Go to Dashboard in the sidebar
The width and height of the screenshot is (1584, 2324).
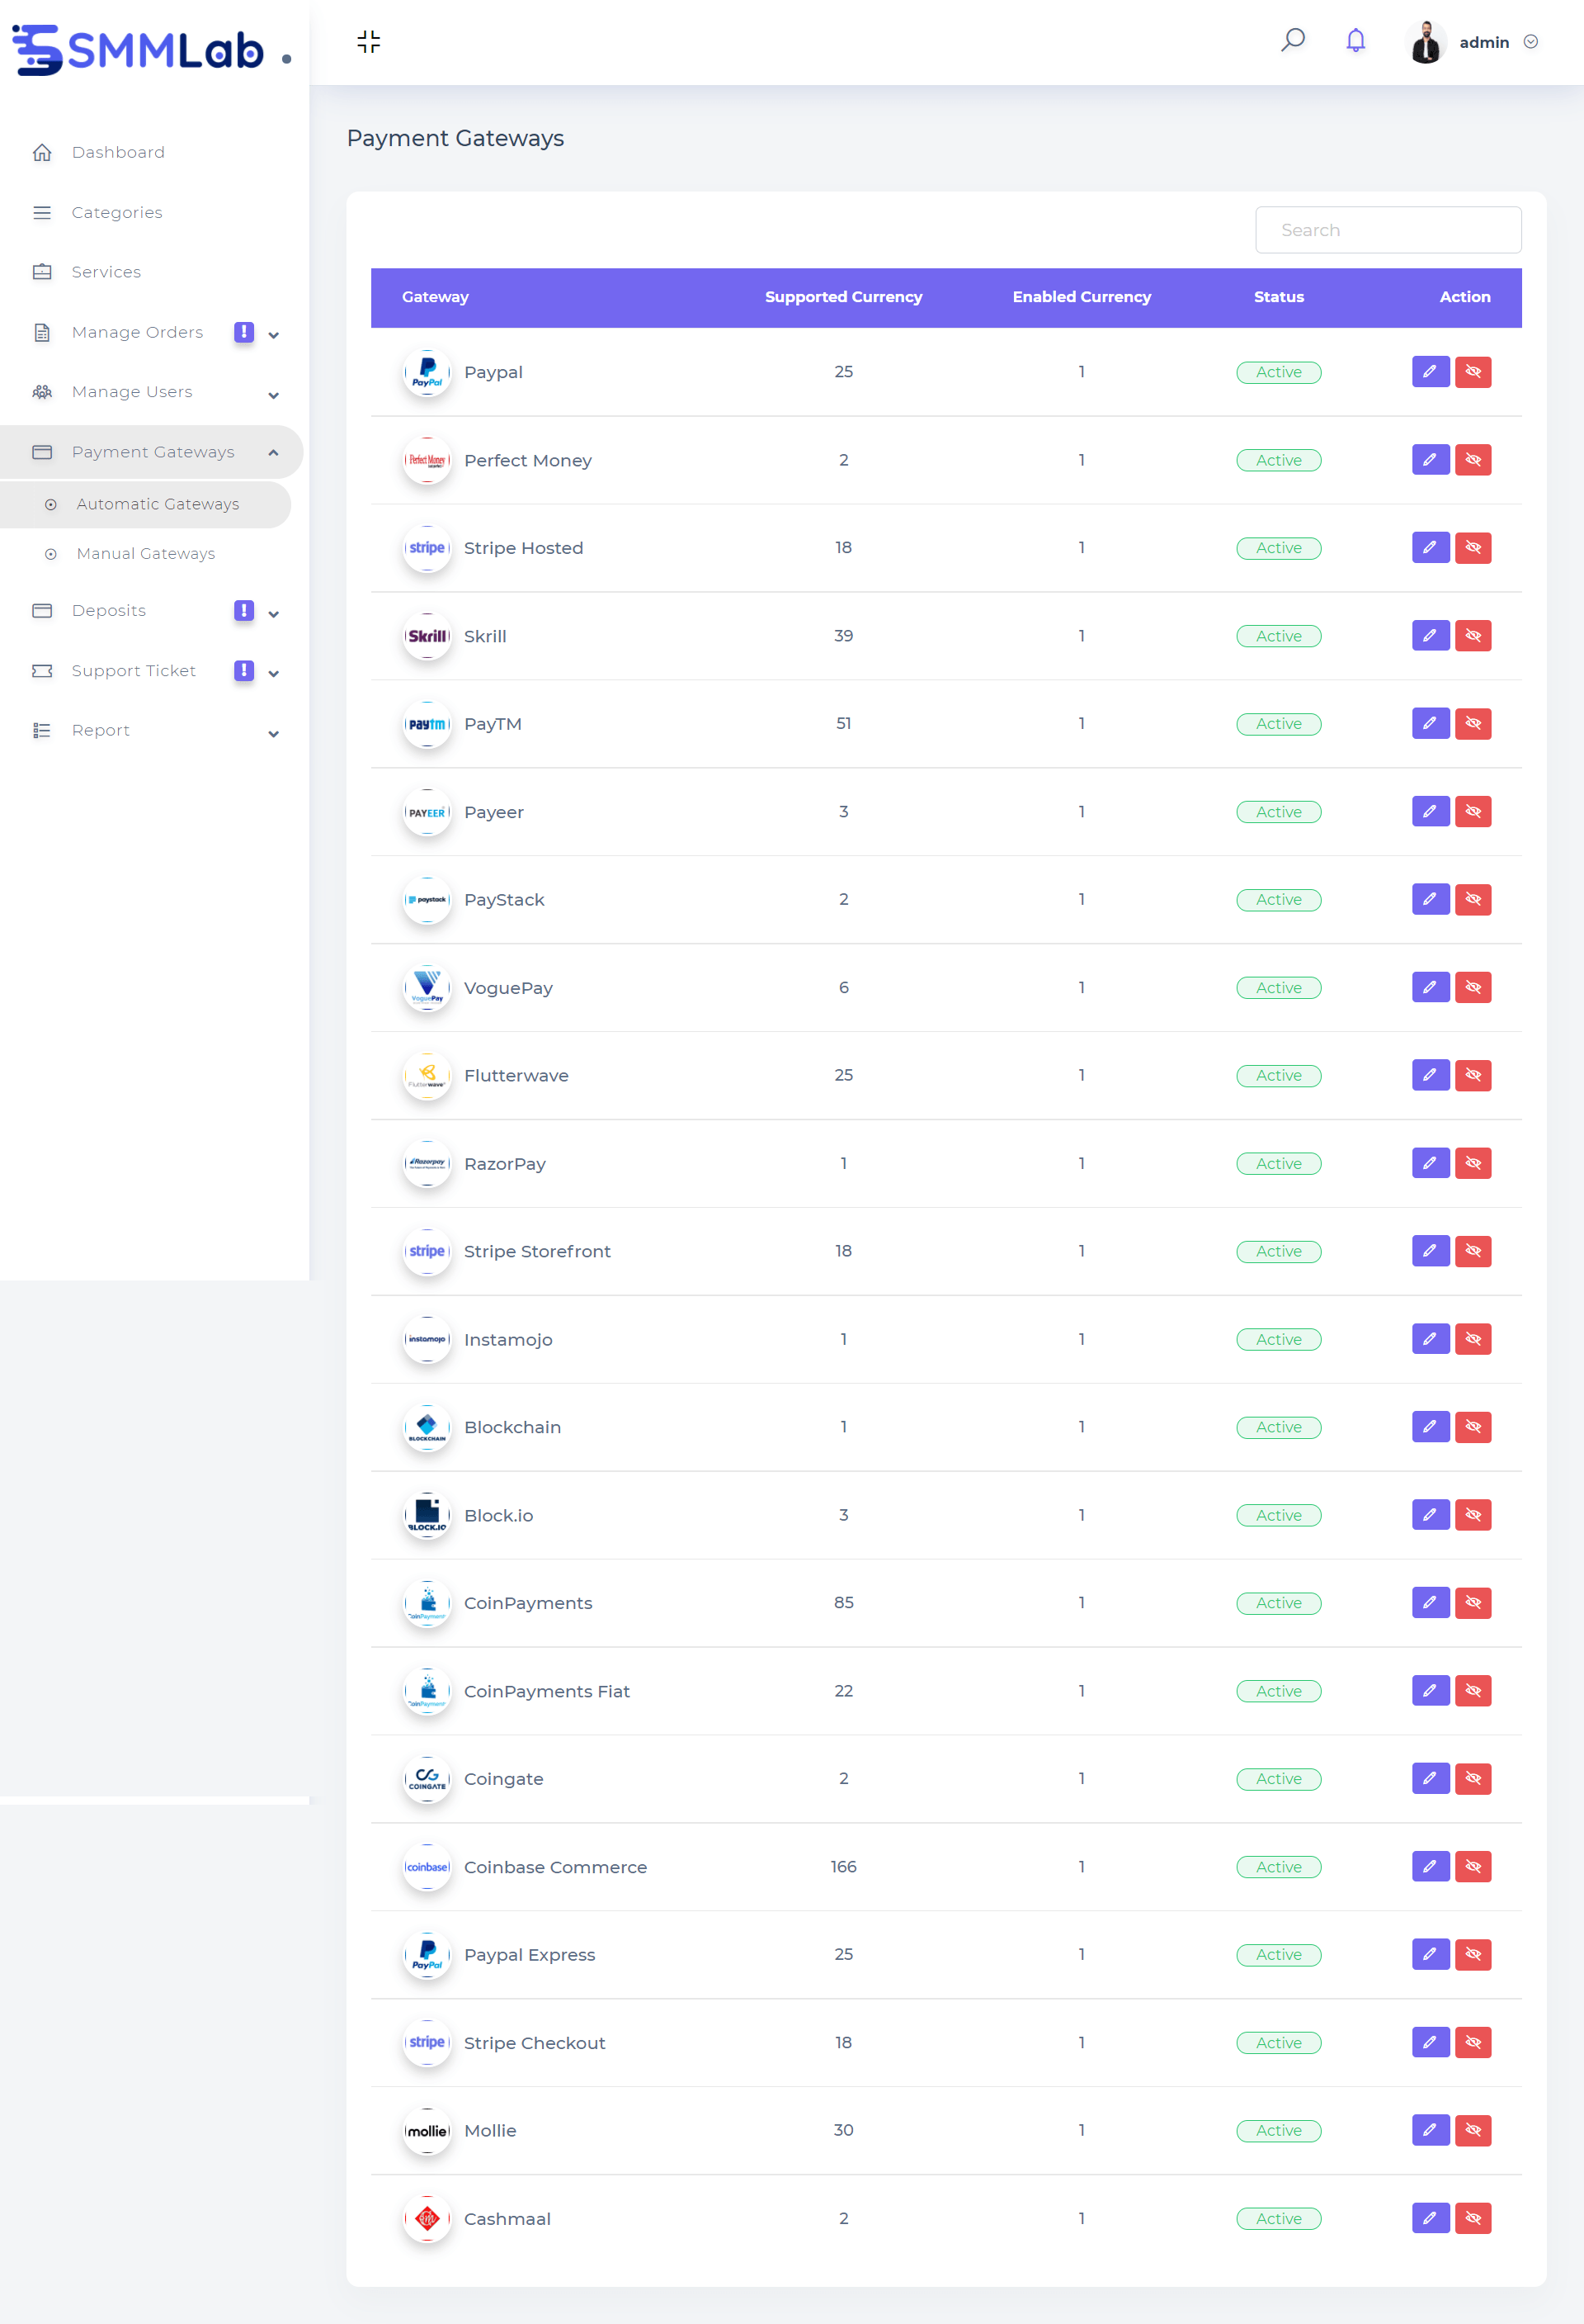pyautogui.click(x=118, y=152)
